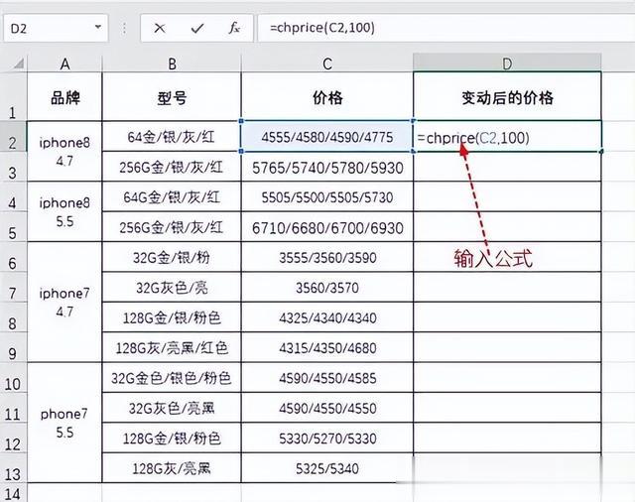Click price cell 5330/5270/5330
This screenshot has height=502, width=635.
(327, 439)
